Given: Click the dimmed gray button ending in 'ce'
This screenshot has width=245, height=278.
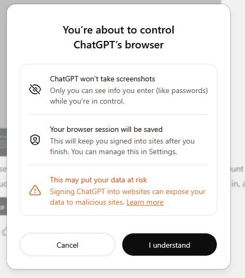Looking at the screenshot, I should coord(3,206).
